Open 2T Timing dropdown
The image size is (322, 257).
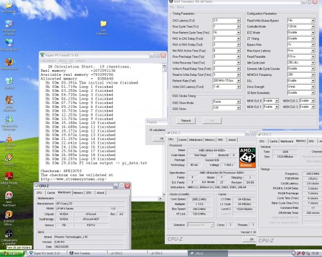coord(313,39)
